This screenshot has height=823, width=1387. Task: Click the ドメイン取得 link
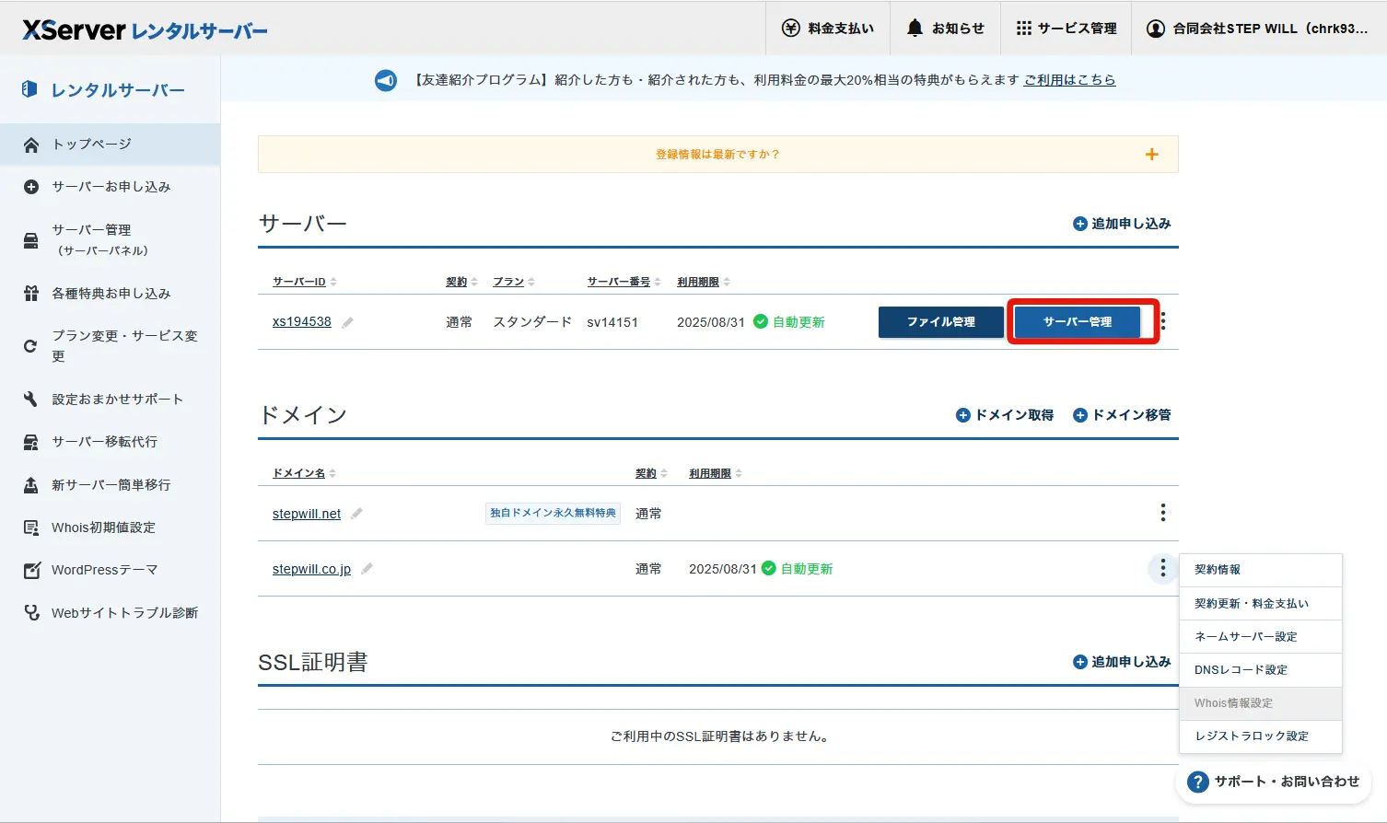(1005, 415)
